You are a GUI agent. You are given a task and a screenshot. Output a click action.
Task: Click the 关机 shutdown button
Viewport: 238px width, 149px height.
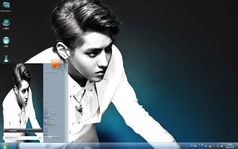[x=50, y=137]
